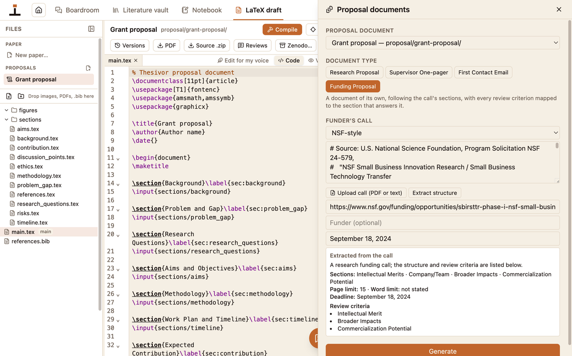Click Upload call (PDF or text)
This screenshot has height=356, width=572.
coord(366,193)
